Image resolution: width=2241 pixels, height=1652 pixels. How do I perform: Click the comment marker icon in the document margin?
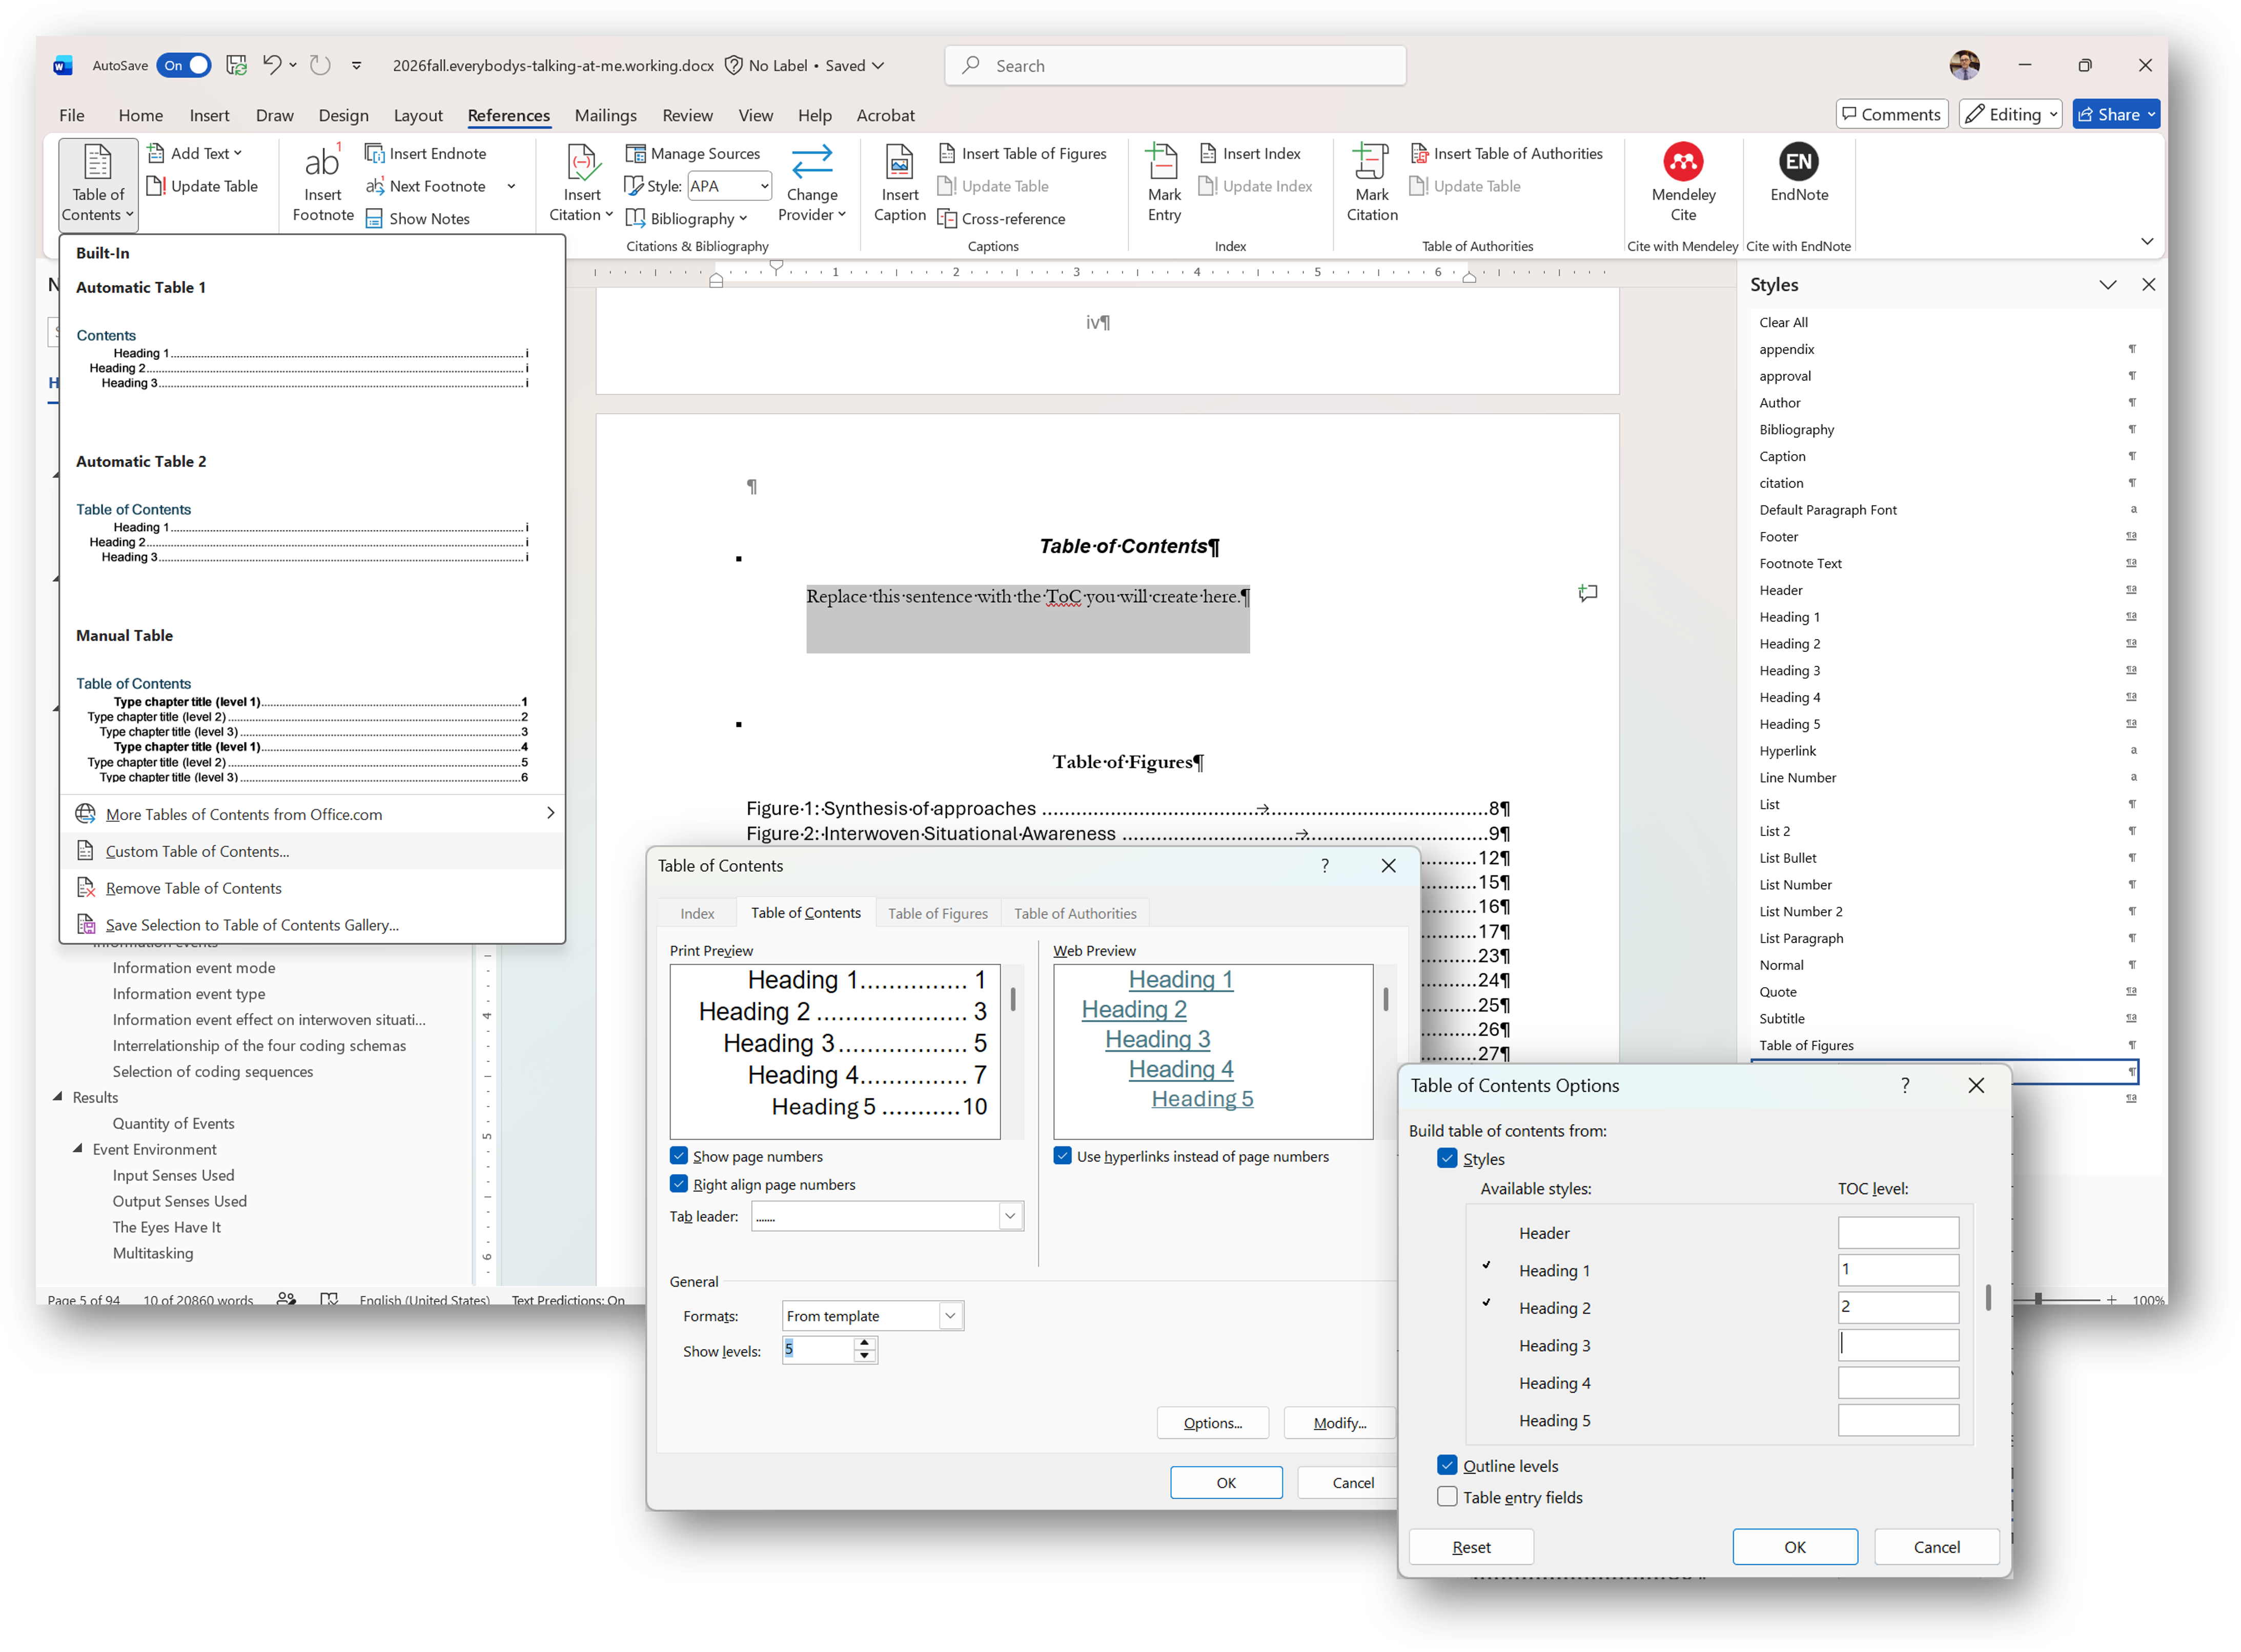(1587, 593)
